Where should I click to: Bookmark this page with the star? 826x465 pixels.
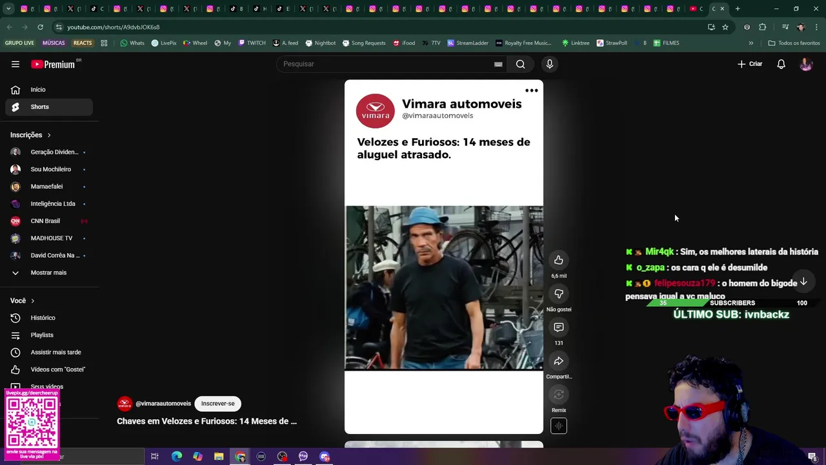725,27
